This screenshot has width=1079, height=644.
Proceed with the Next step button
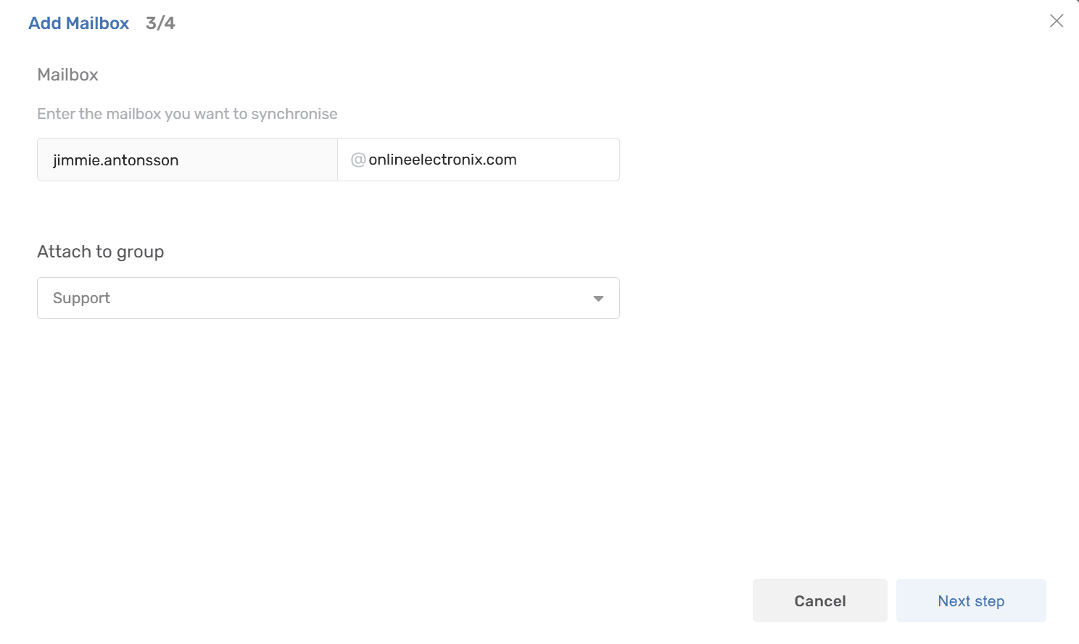[x=971, y=600]
